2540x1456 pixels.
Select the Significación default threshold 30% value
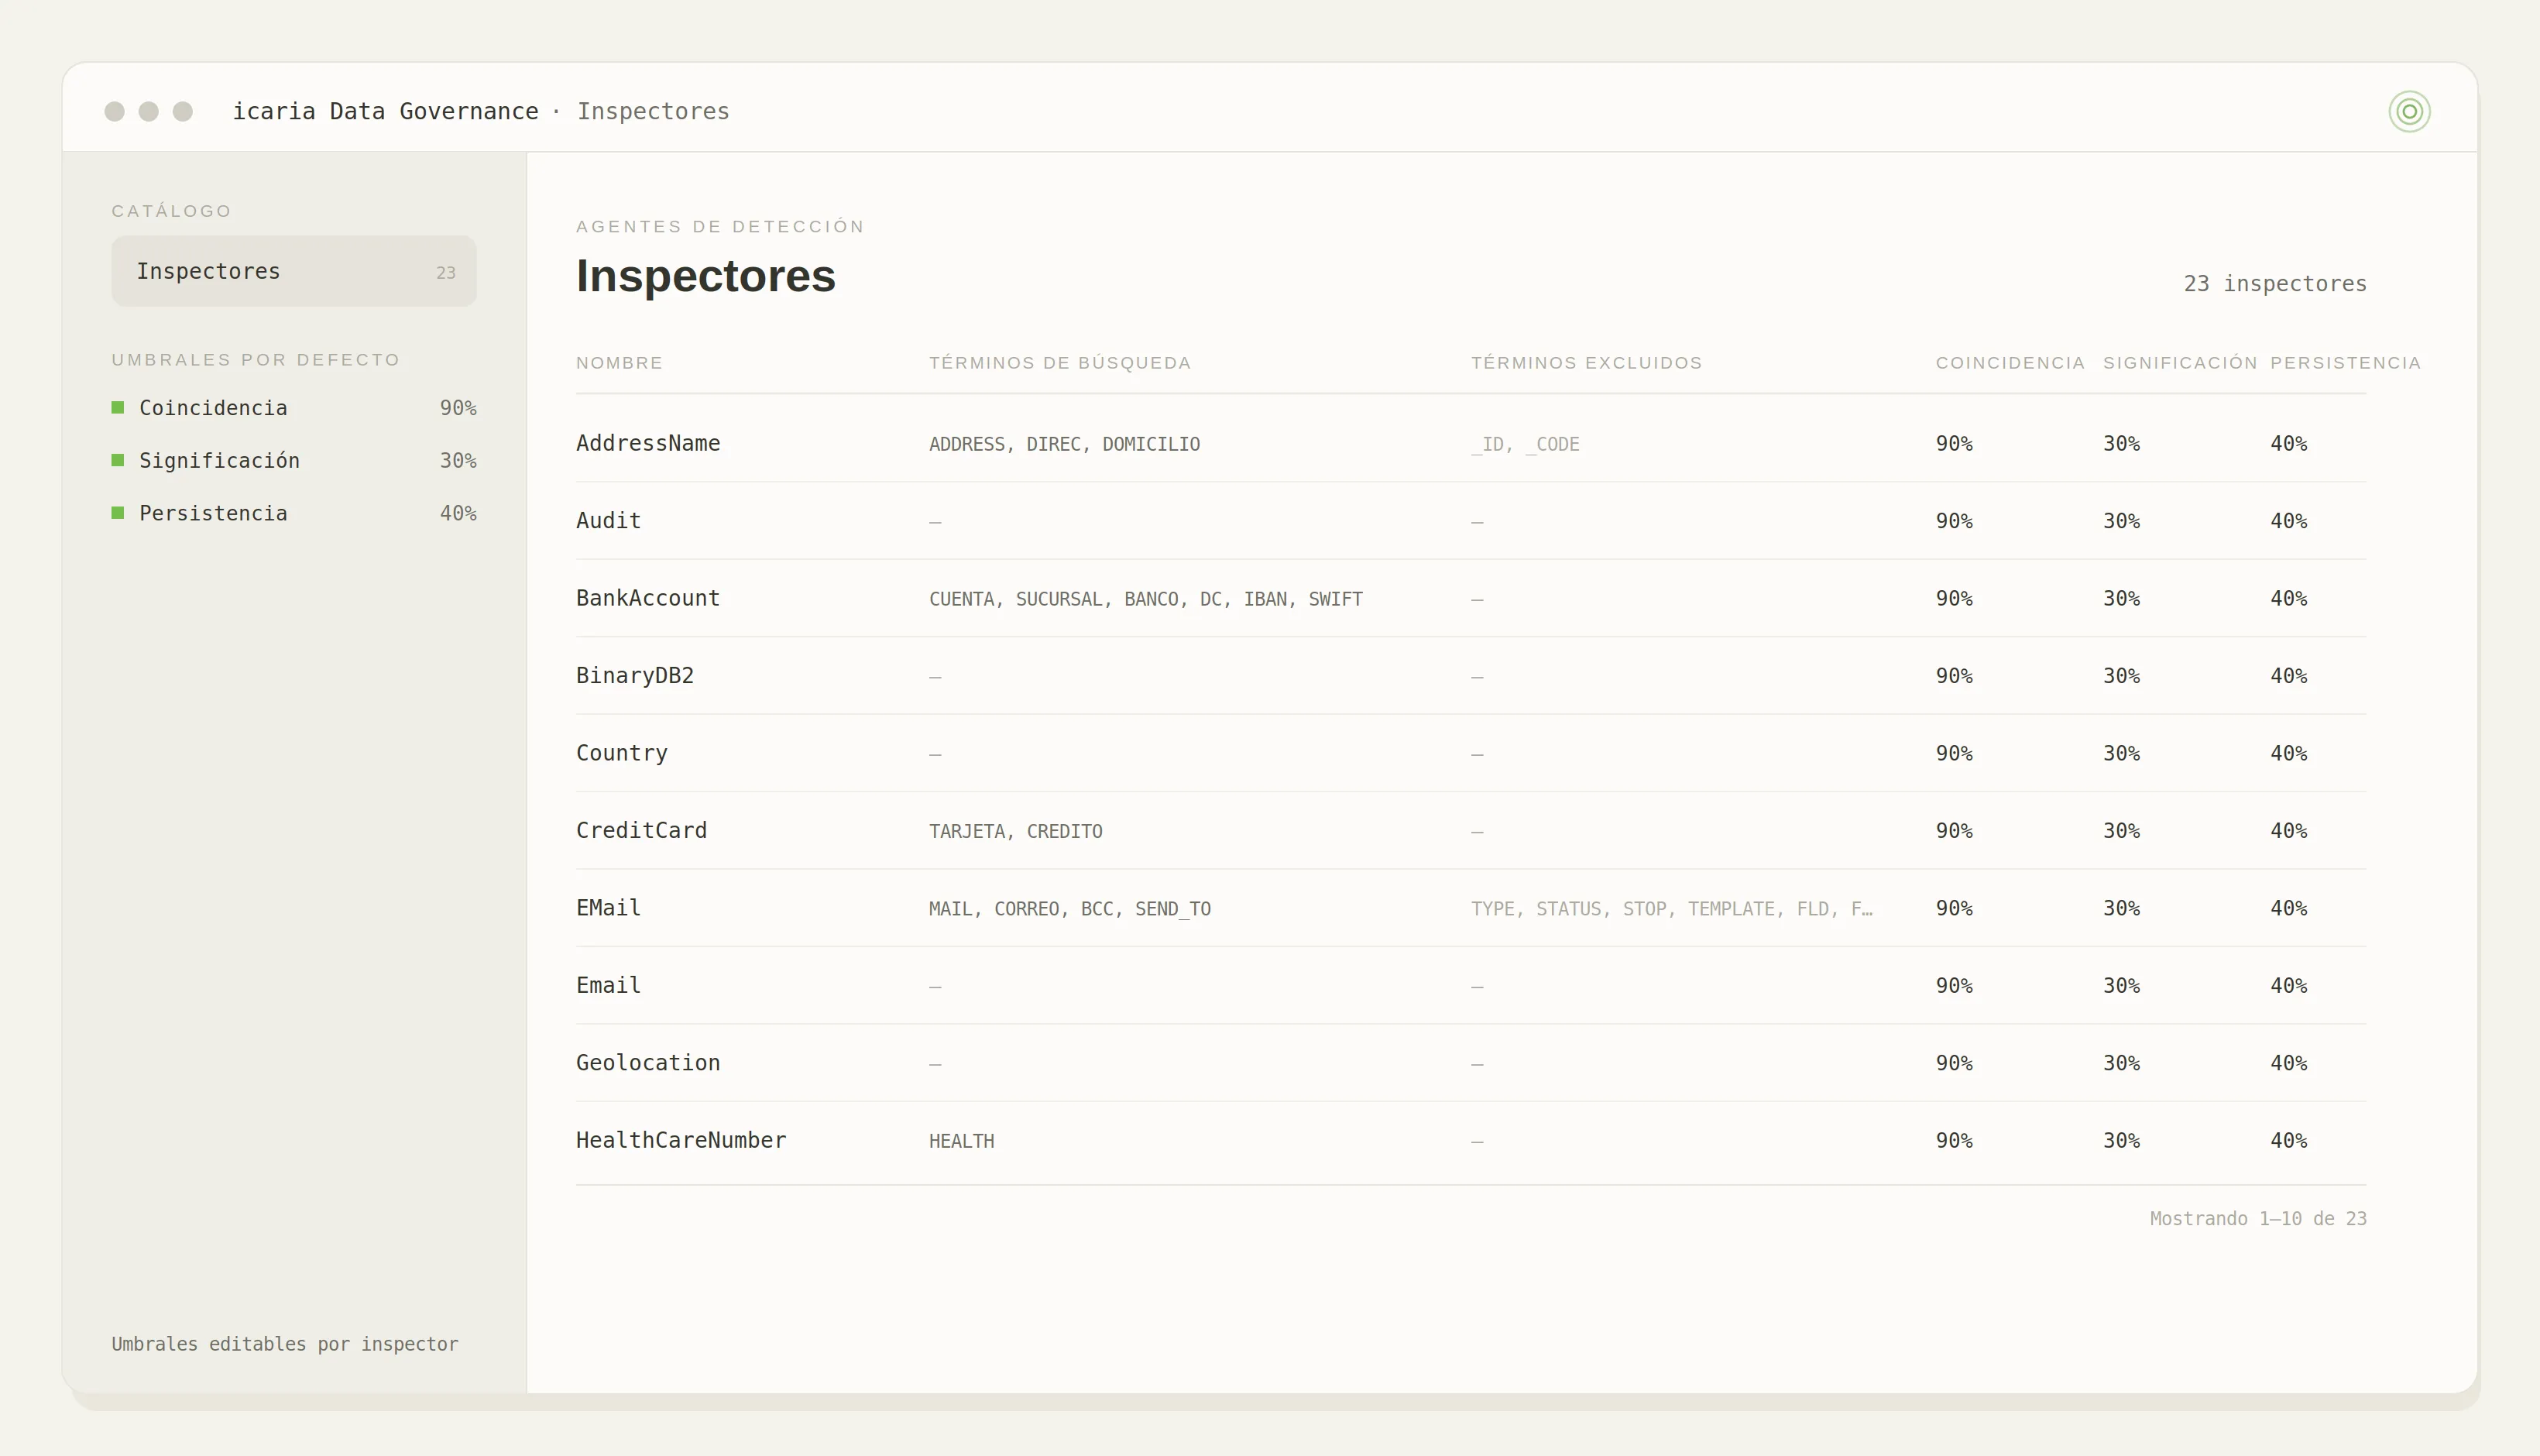pos(458,461)
